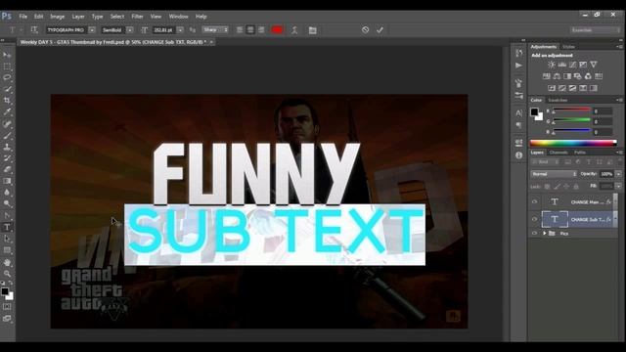Add a Levels adjustment
The width and height of the screenshot is (626, 352).
(x=562, y=65)
